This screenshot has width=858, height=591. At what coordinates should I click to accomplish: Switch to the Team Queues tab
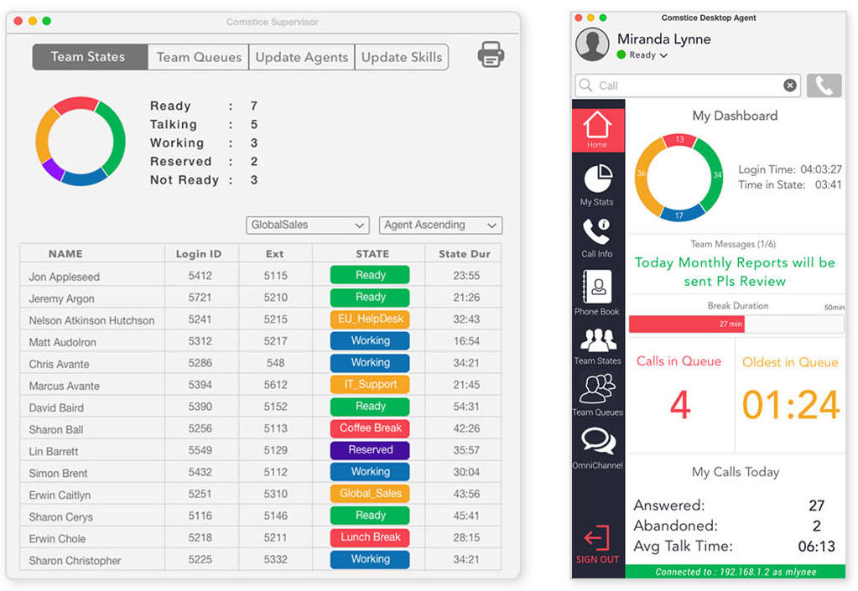(x=199, y=57)
